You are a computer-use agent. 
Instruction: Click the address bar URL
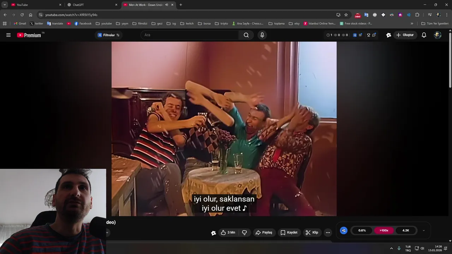point(71,15)
